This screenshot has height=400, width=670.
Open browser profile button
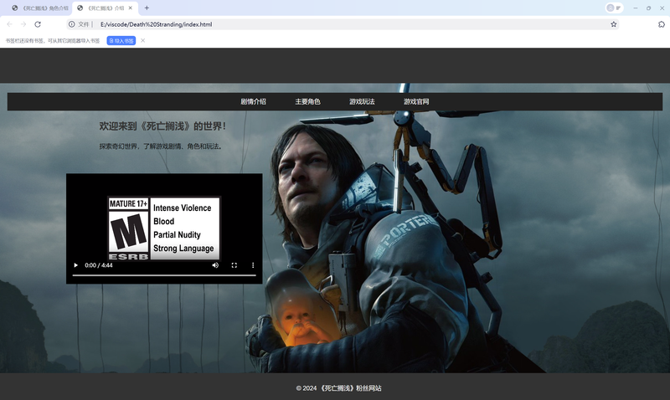[x=615, y=8]
